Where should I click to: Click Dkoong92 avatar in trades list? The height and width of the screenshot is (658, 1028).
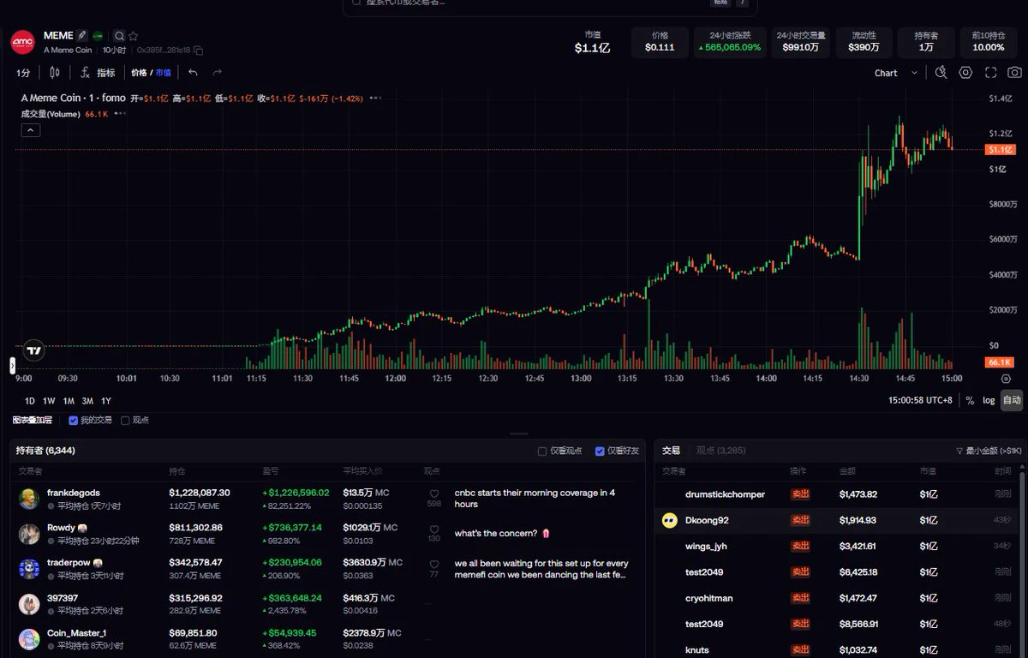pos(670,520)
